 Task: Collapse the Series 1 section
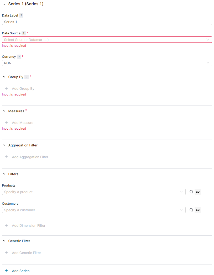tap(4, 4)
